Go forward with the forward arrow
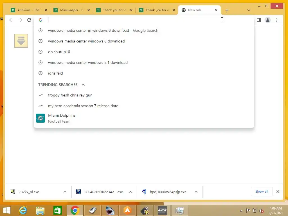This screenshot has width=288, height=216. pyautogui.click(x=20, y=20)
